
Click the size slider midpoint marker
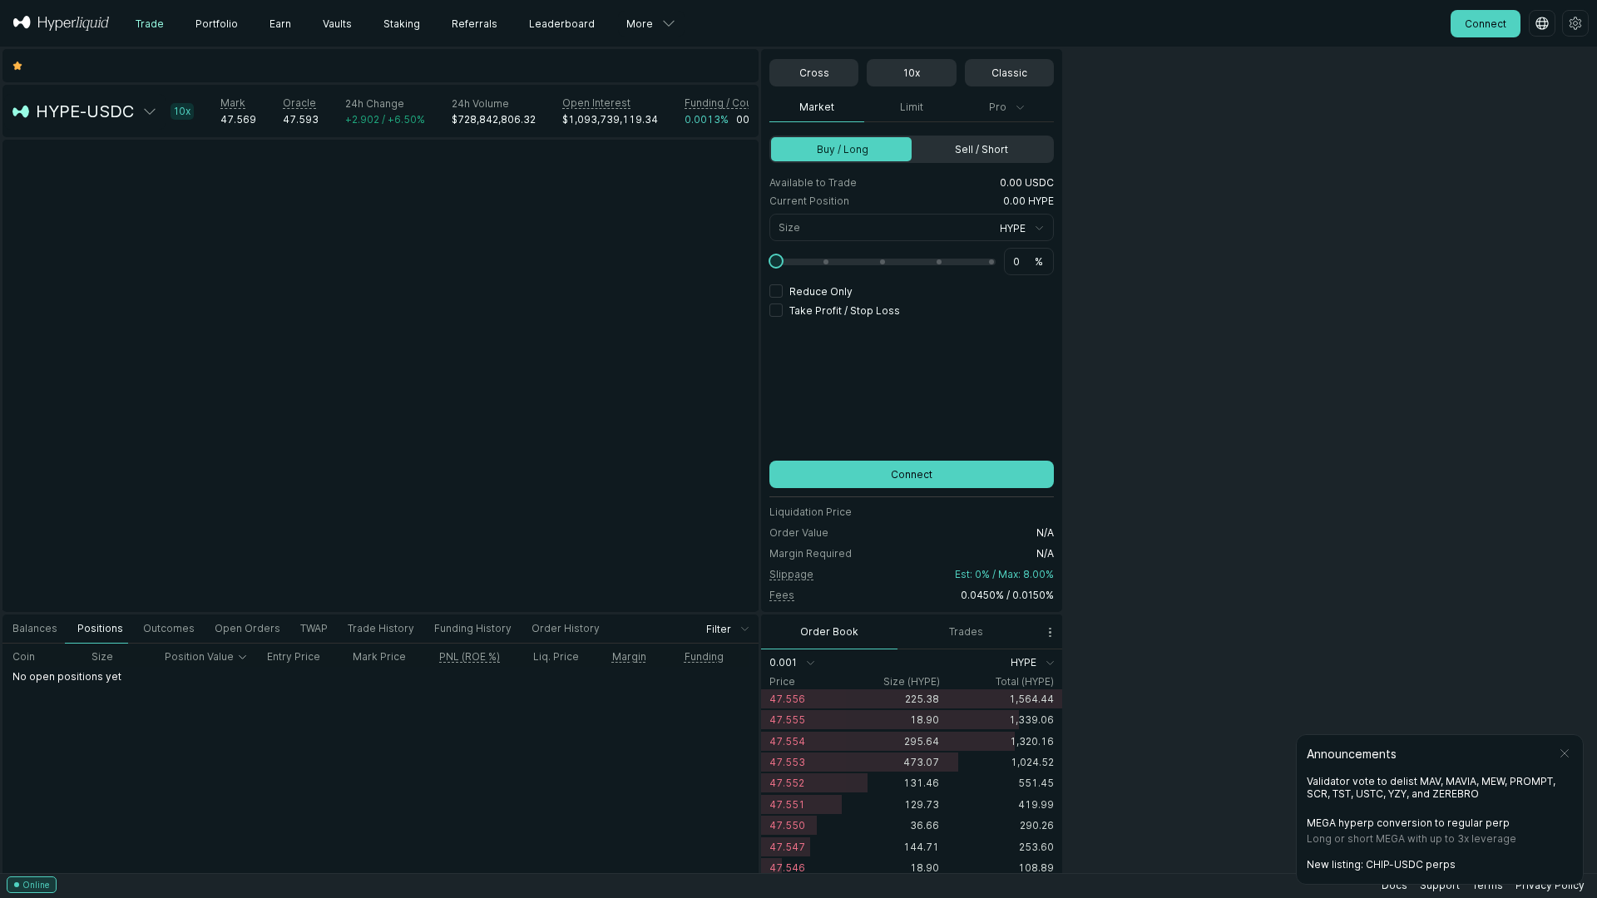coord(883,262)
